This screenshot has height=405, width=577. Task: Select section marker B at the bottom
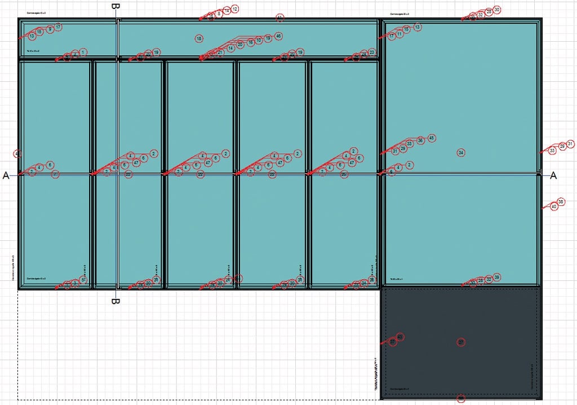tap(116, 301)
